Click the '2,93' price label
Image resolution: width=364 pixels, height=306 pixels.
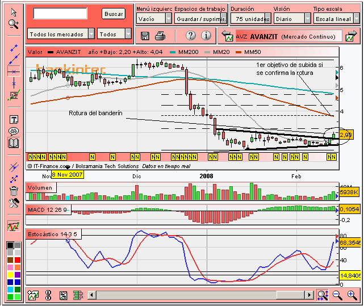(x=346, y=135)
